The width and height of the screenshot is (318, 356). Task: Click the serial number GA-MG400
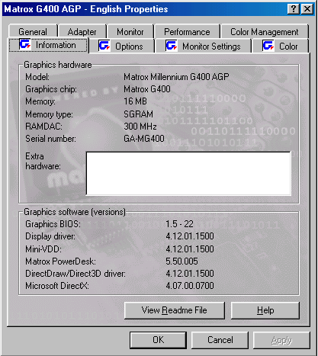click(x=144, y=139)
